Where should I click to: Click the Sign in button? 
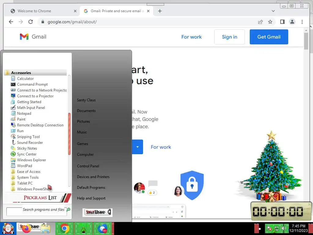click(230, 37)
